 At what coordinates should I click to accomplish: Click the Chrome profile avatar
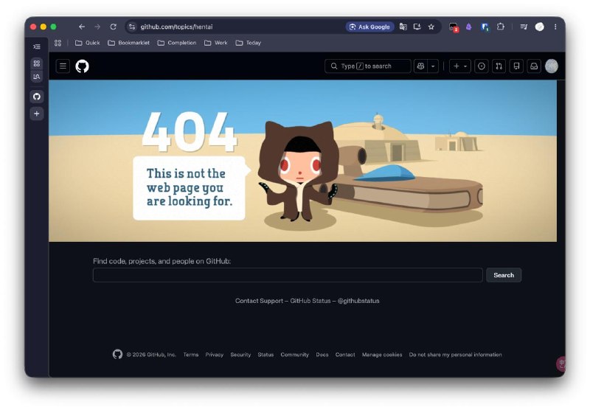click(540, 27)
